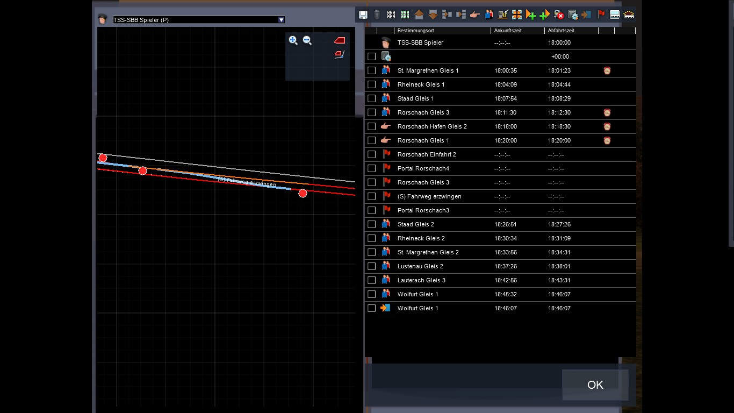Click the red flag waypoint toolbar icon
The image size is (734, 413).
601,15
